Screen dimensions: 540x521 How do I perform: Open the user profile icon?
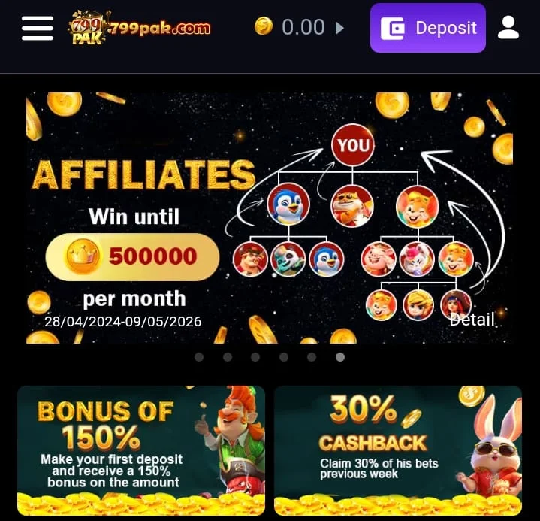pyautogui.click(x=508, y=27)
